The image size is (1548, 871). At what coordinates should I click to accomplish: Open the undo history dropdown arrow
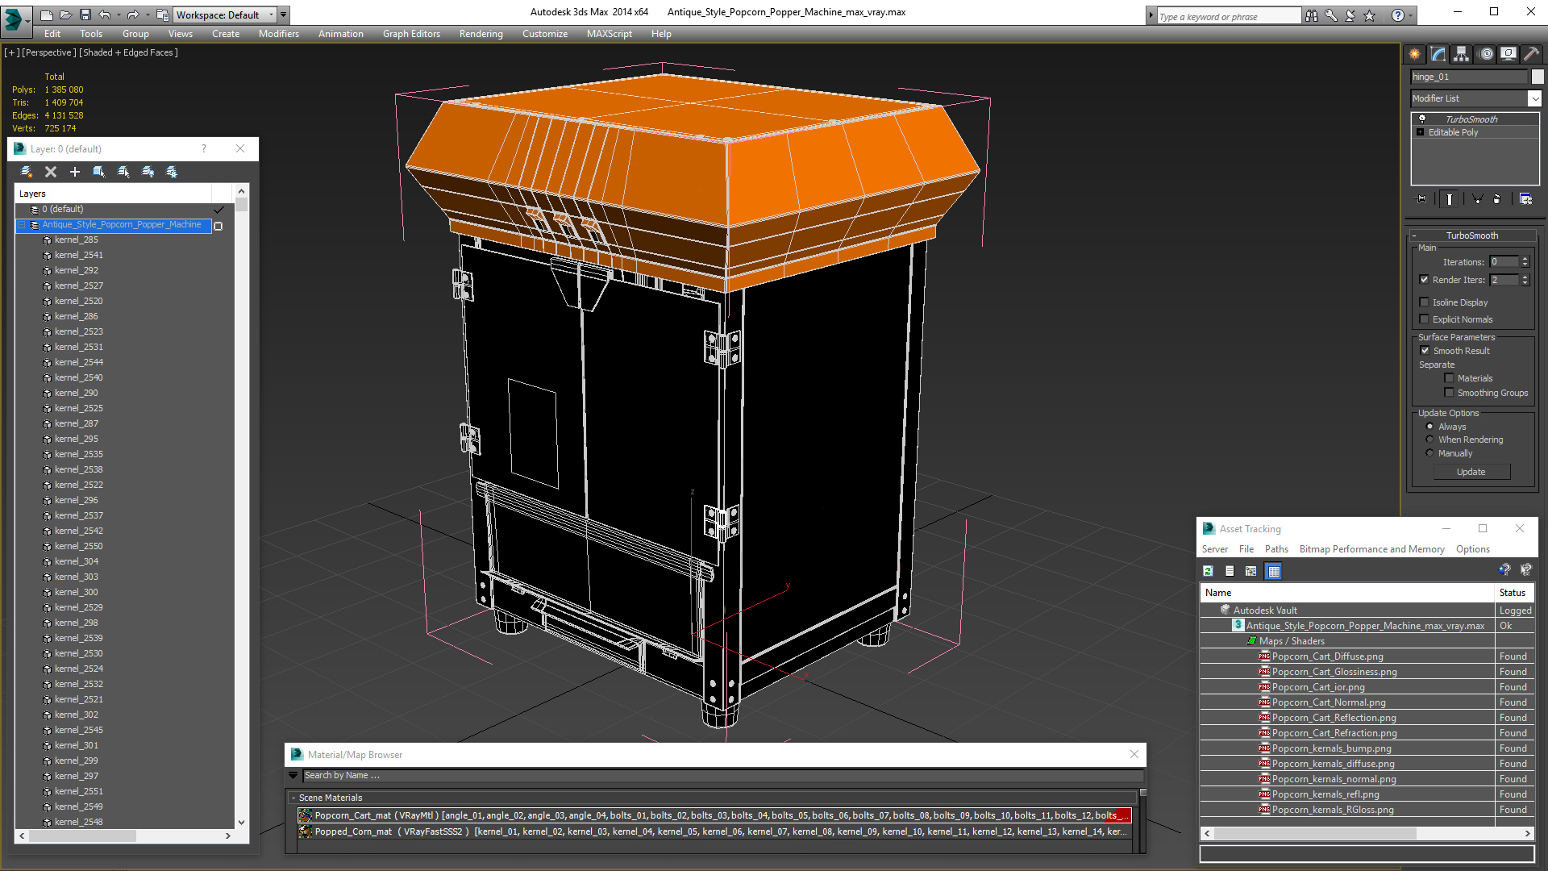click(x=119, y=15)
